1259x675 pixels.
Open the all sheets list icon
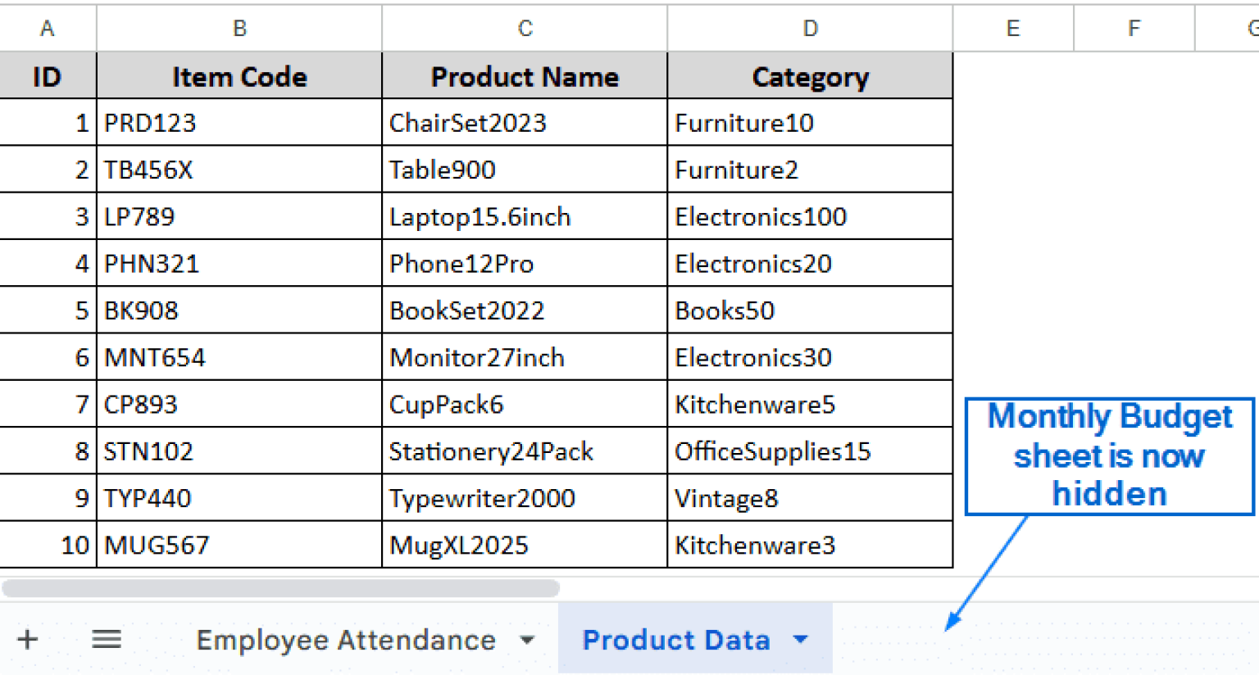pyautogui.click(x=107, y=639)
